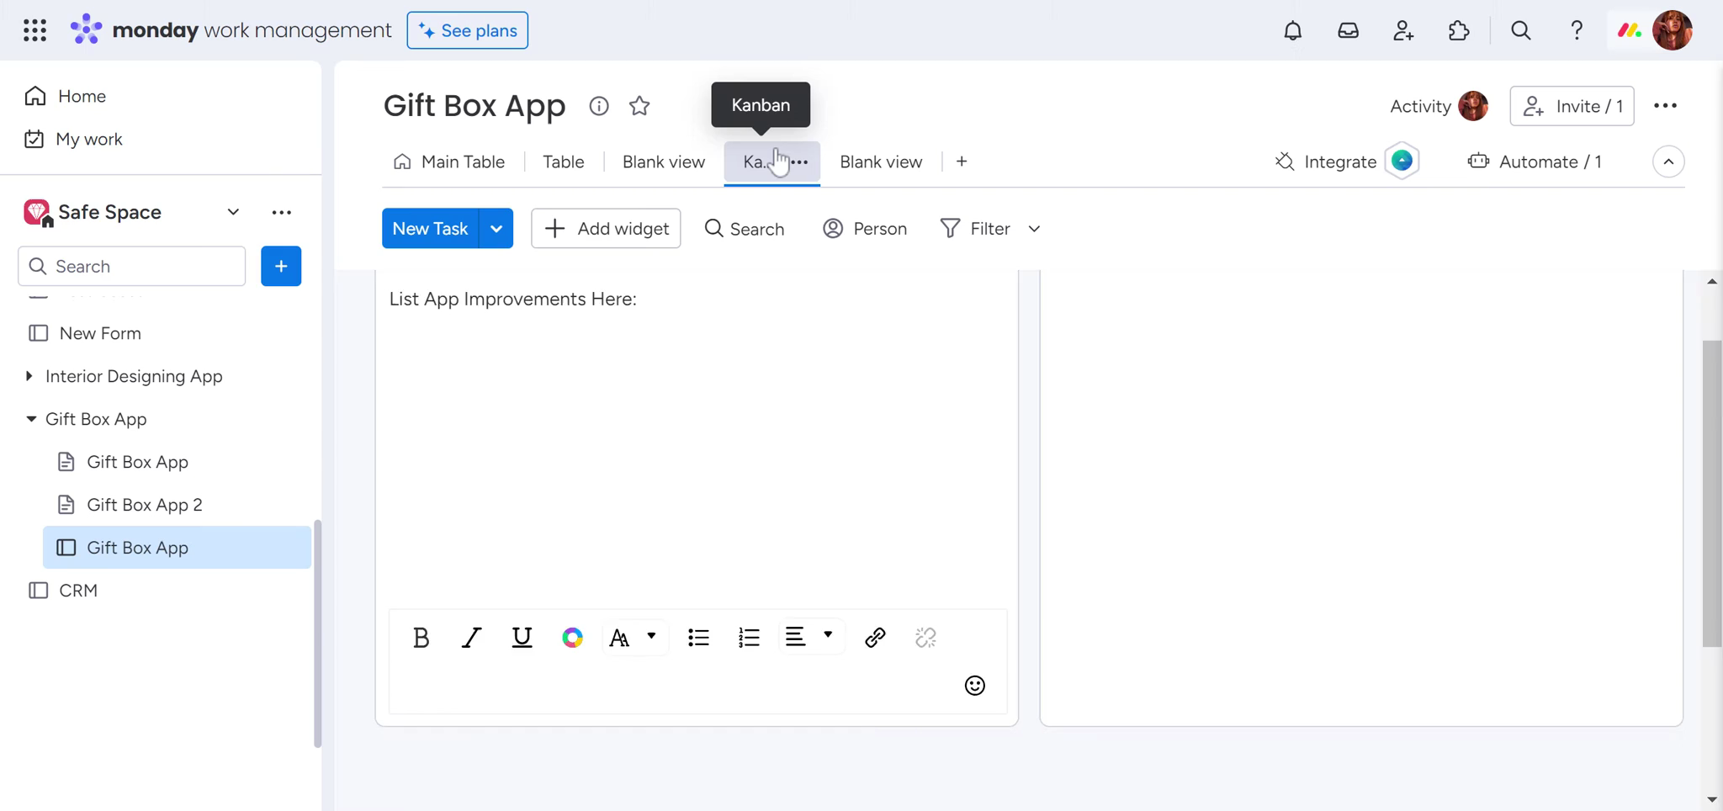This screenshot has height=811, width=1723.
Task: Insert a bulleted list
Action: [x=698, y=638]
